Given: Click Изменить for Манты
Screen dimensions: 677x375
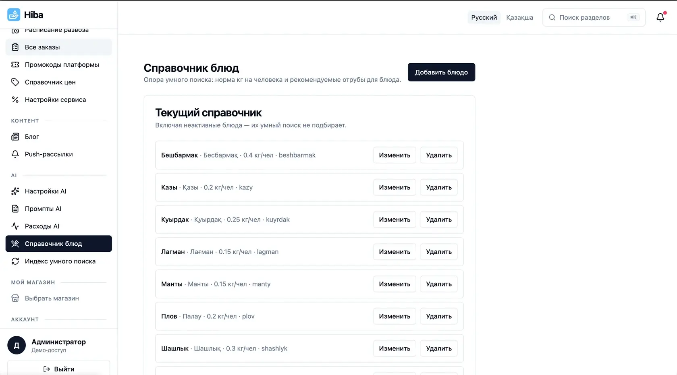Looking at the screenshot, I should [x=395, y=284].
